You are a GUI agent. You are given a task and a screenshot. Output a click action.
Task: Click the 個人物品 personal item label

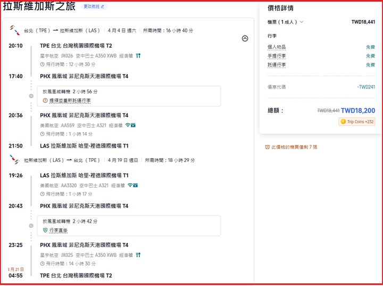coord(277,47)
